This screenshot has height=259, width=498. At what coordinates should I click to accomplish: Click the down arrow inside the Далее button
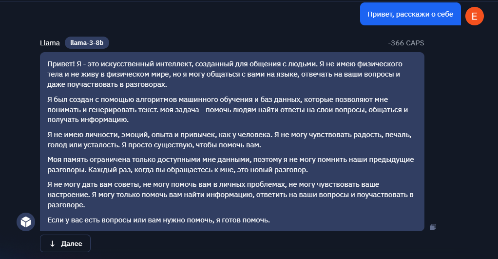coord(53,244)
